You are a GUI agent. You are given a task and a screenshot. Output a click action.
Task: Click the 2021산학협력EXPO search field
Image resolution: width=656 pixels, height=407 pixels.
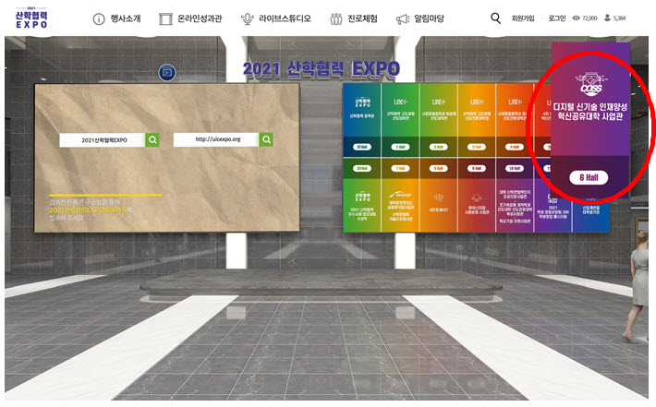pyautogui.click(x=103, y=140)
